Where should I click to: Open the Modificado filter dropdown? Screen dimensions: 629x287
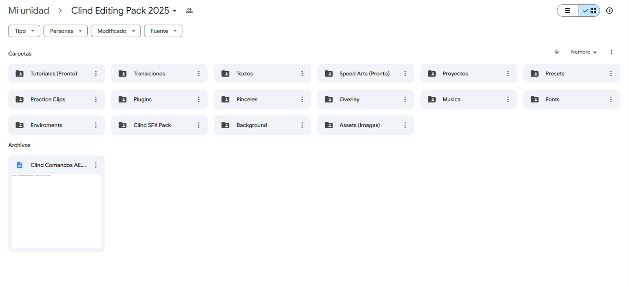[116, 31]
